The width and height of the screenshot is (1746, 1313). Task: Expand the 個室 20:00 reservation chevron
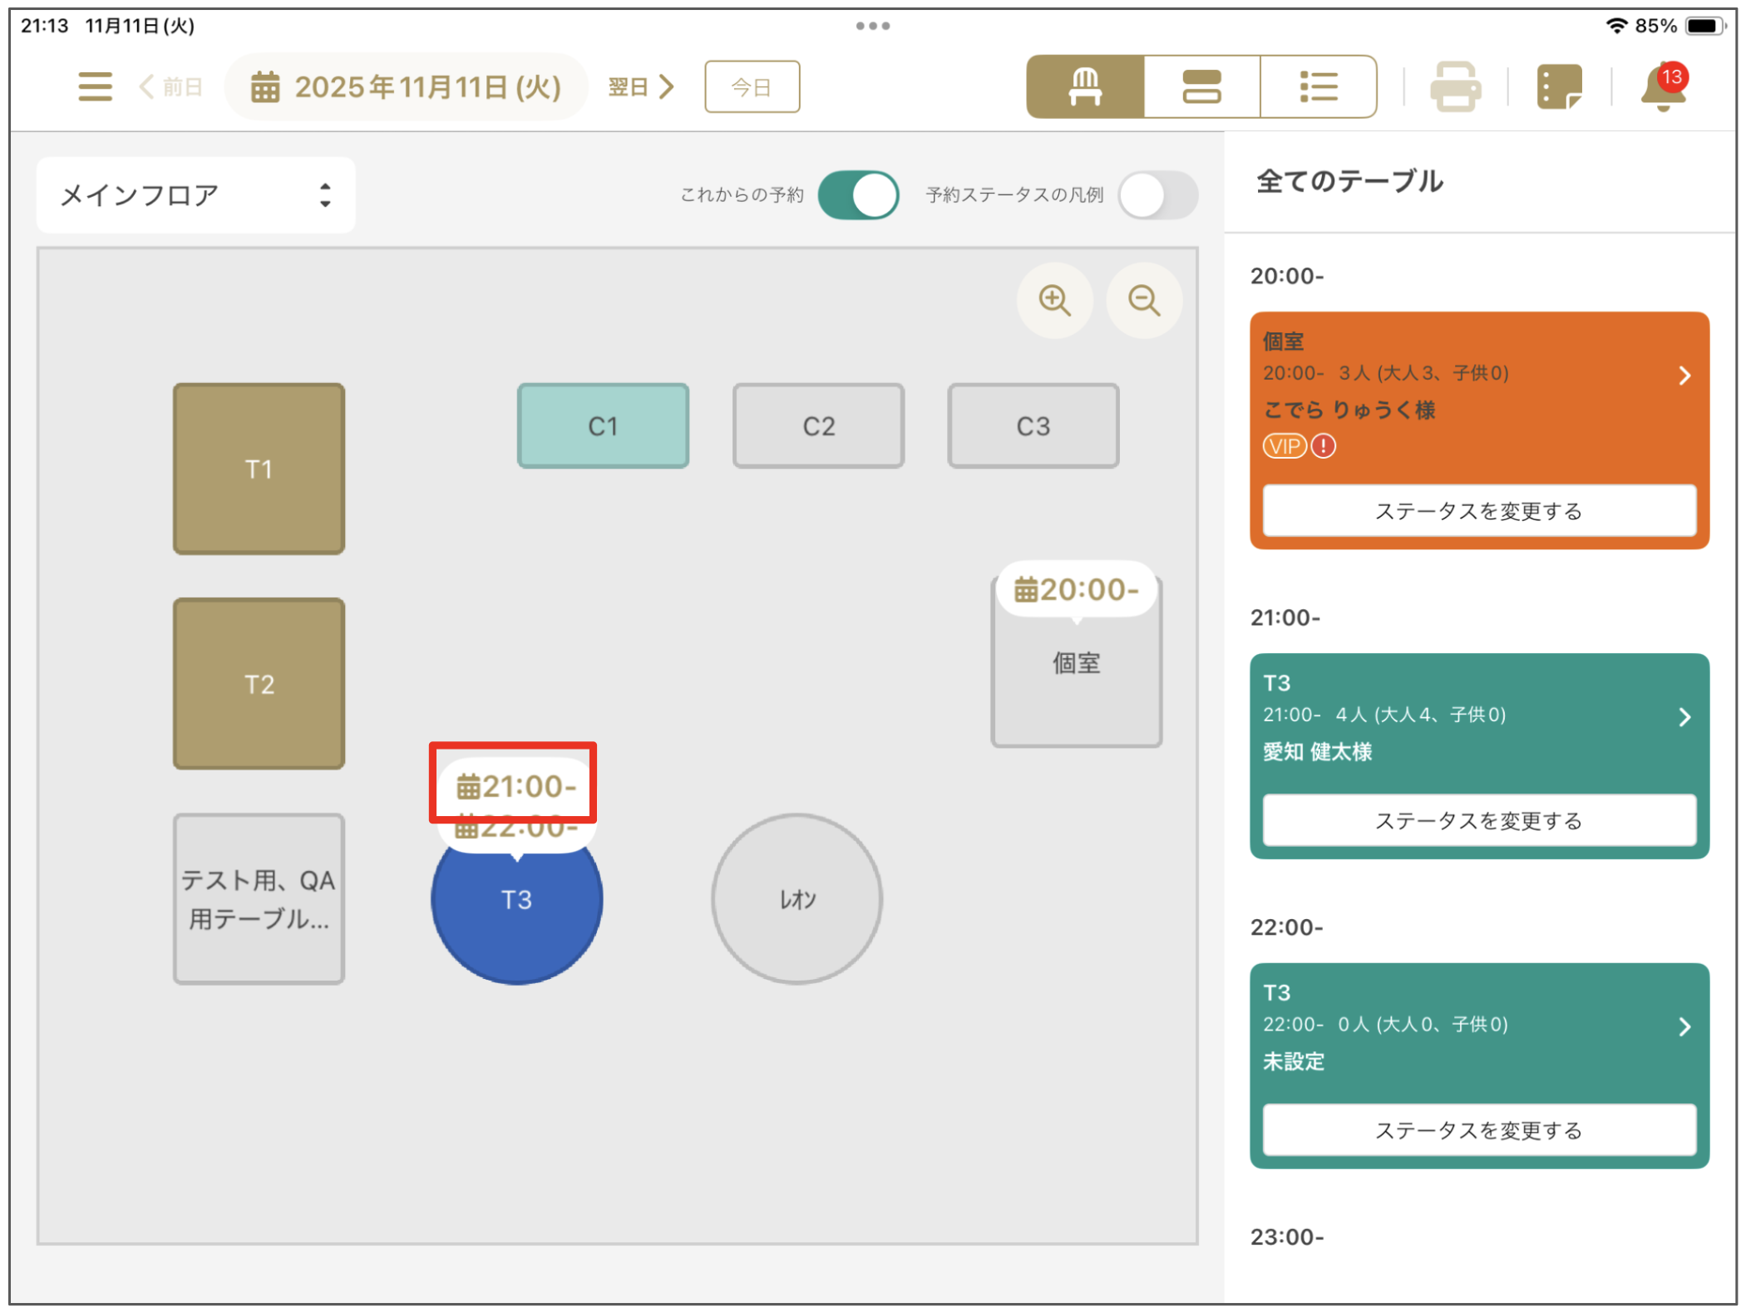(x=1684, y=376)
